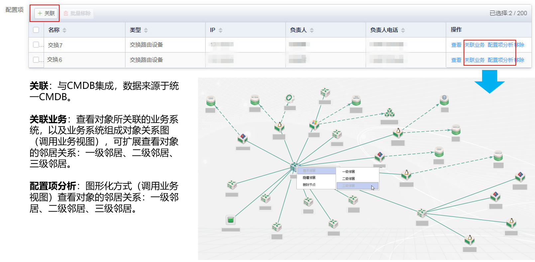Sort table by 类型 column
535x262 pixels.
pos(146,30)
